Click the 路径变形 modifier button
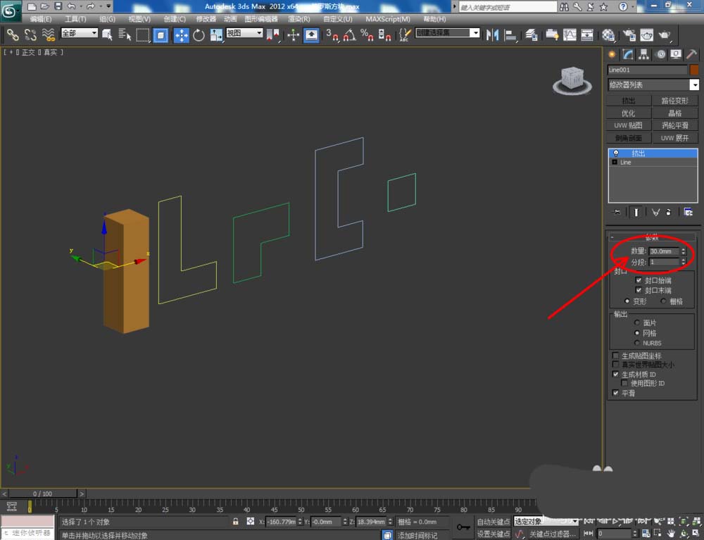The image size is (704, 540). click(675, 101)
